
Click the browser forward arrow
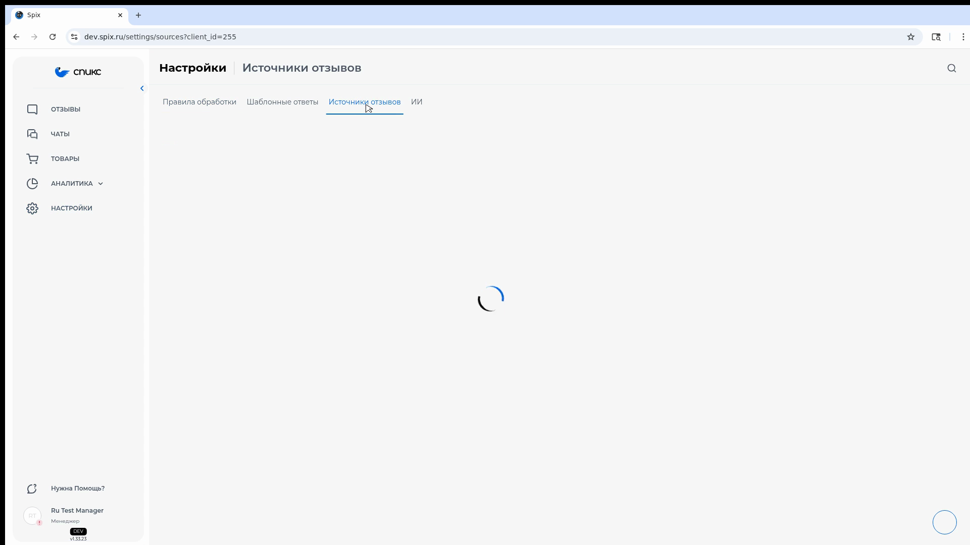click(x=34, y=37)
